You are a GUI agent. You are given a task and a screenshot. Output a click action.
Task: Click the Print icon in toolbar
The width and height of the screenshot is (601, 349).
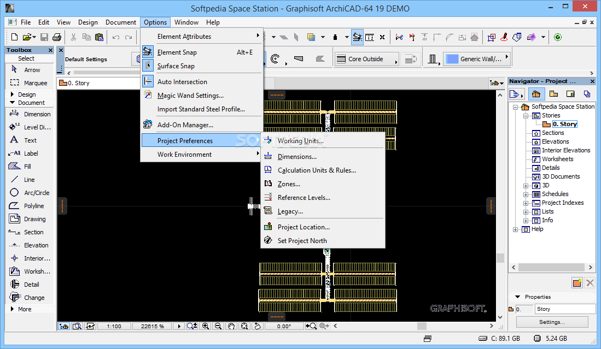(x=57, y=37)
